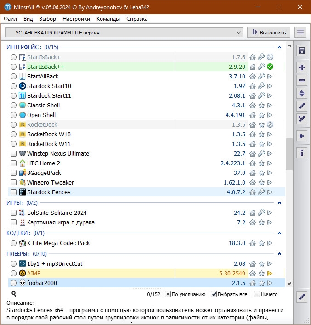Click the minus (remove) icon in right sidebar
Viewport: 311px width, 325px height.
pos(302,80)
